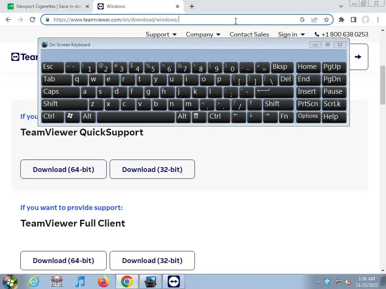Close the Newport Cigarettes tab

(87, 6)
